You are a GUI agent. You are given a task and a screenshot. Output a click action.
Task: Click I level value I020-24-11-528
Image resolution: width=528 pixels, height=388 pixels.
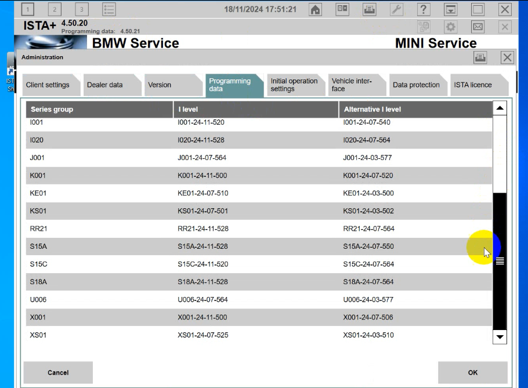point(201,140)
